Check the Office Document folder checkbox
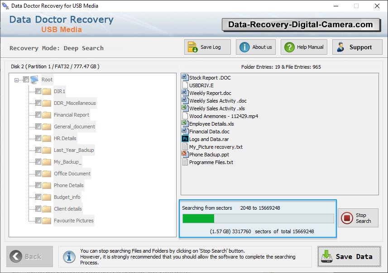This screenshot has height=273, width=388. point(38,174)
